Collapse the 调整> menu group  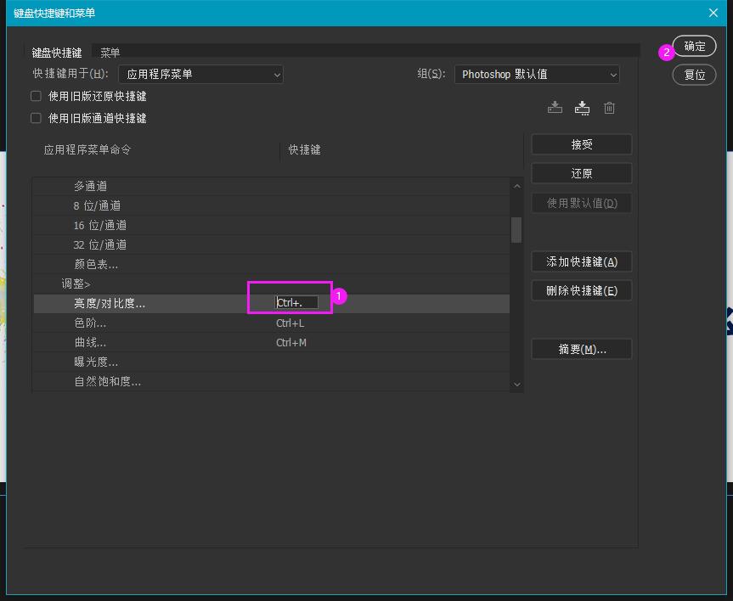click(x=76, y=284)
